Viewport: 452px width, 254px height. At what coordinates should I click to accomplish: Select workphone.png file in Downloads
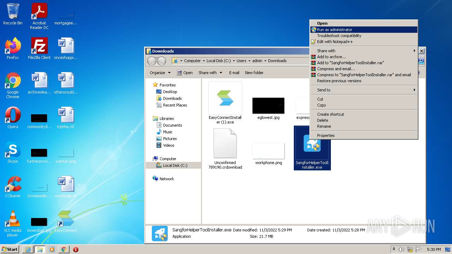(x=268, y=154)
